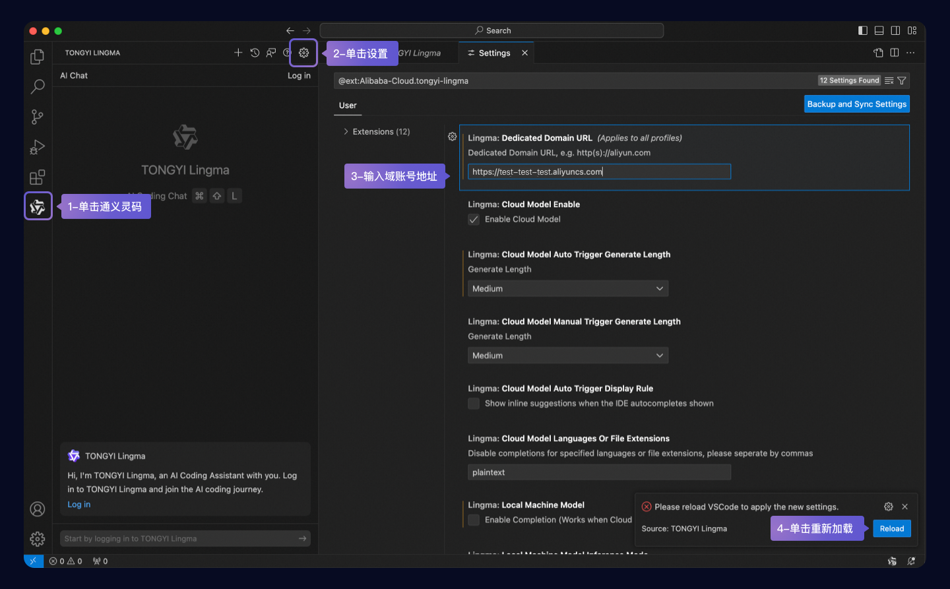This screenshot has height=589, width=950.
Task: Open the Run and Debug view
Action: 38,147
